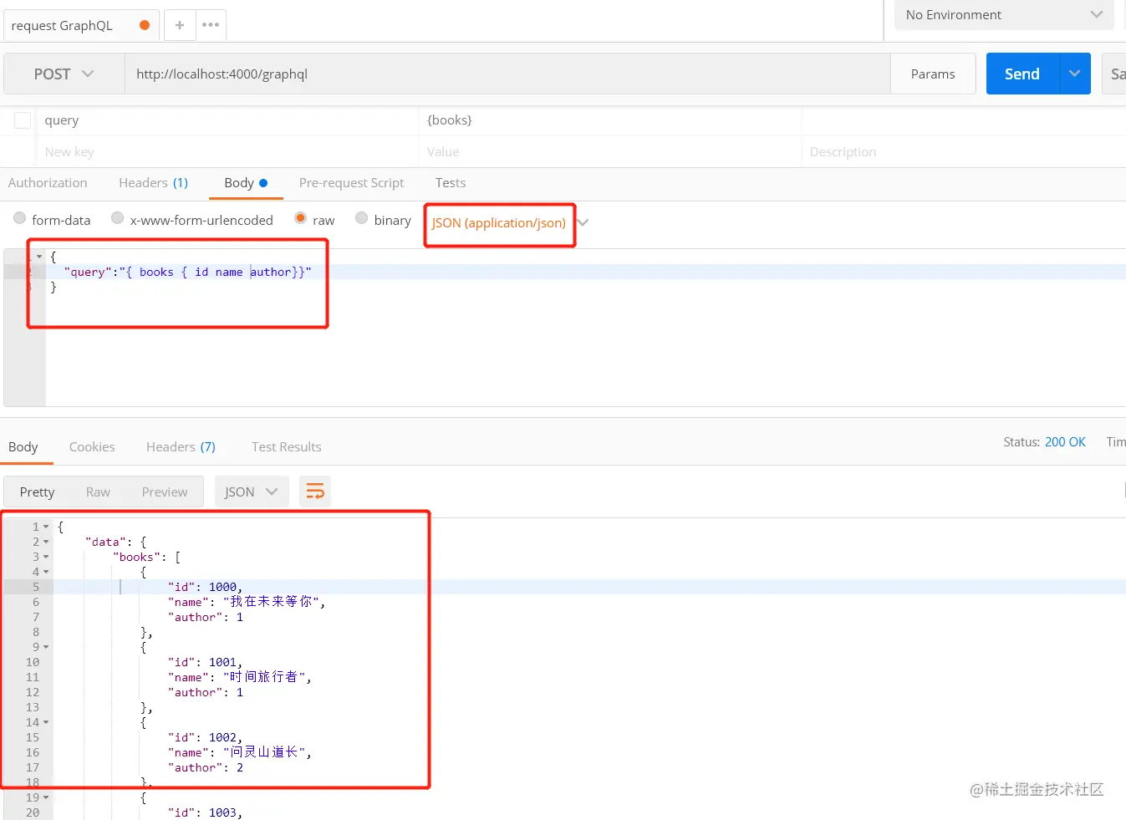Click the request URL field
Image resolution: width=1126 pixels, height=820 pixels.
point(507,74)
